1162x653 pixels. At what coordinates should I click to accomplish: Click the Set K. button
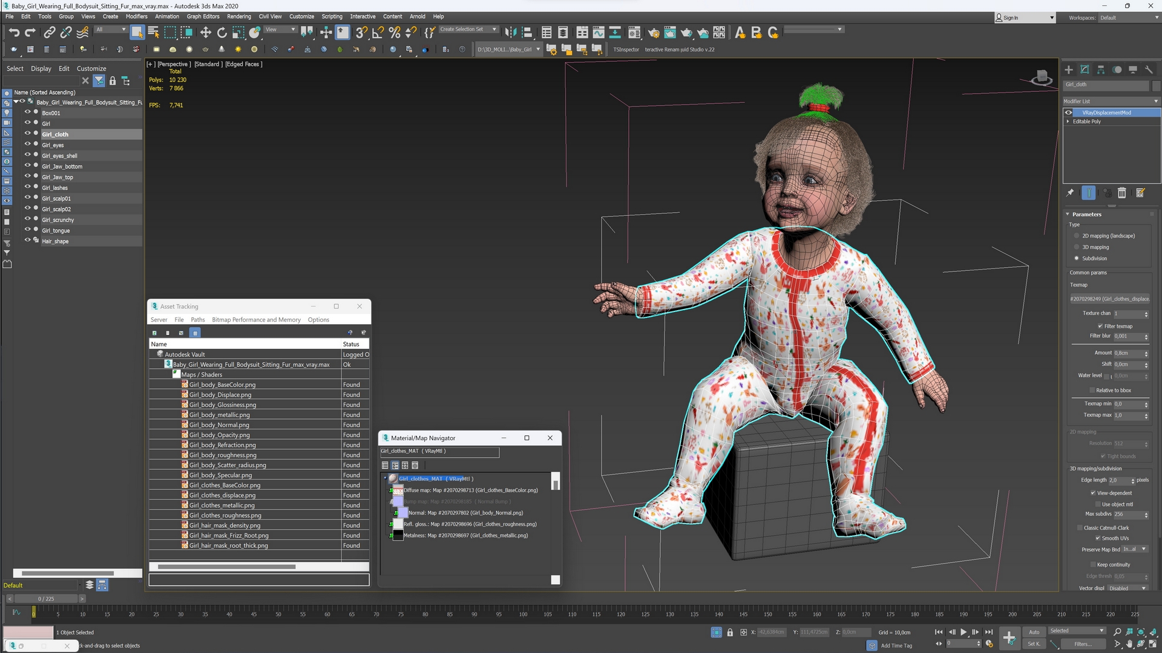pos(1034,644)
